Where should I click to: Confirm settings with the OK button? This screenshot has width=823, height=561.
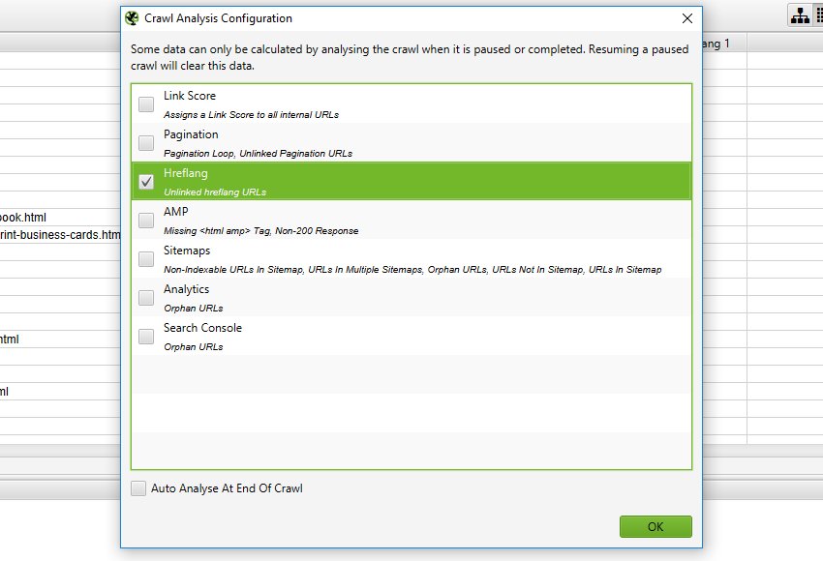pos(655,526)
